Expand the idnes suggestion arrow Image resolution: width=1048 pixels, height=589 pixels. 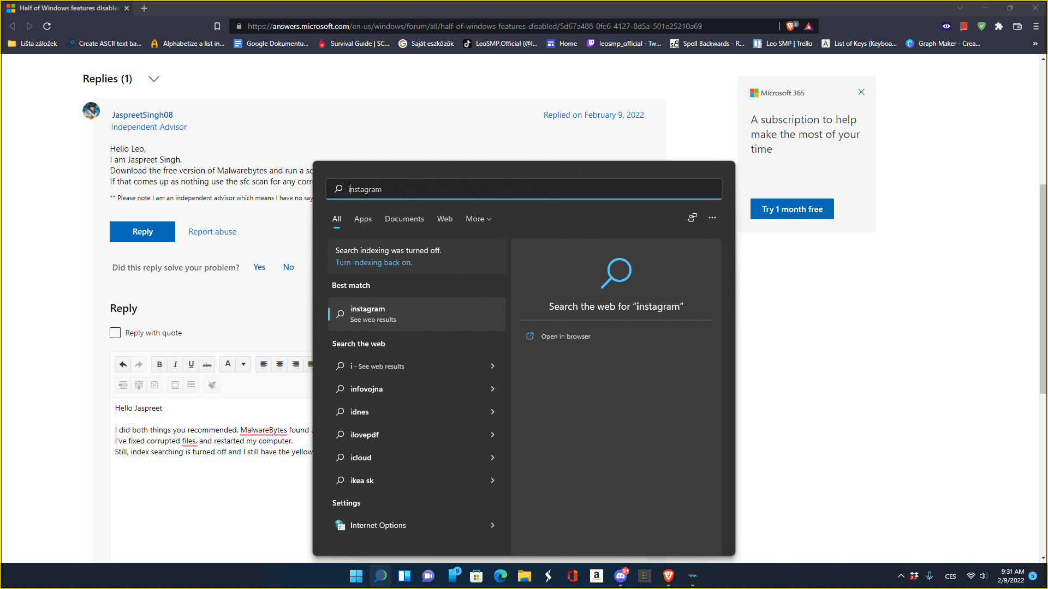[492, 412]
